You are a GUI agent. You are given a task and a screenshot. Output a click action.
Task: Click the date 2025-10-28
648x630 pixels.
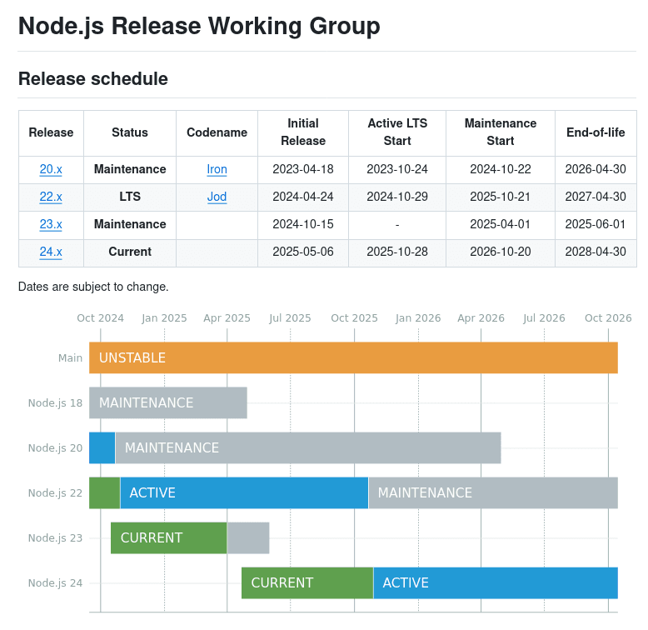click(x=397, y=252)
